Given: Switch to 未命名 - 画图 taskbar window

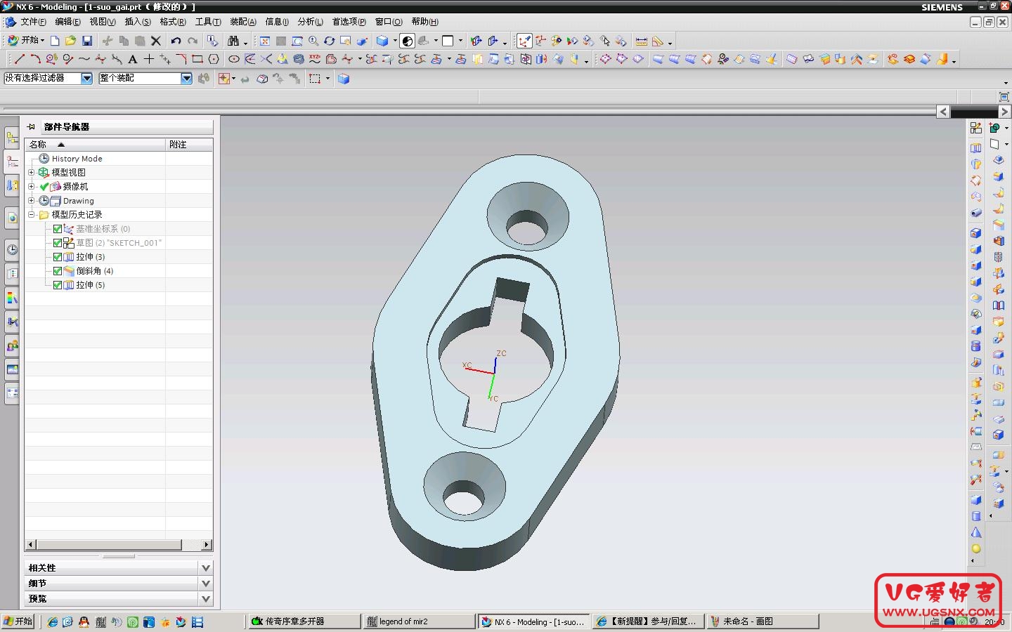Looking at the screenshot, I should pyautogui.click(x=763, y=621).
